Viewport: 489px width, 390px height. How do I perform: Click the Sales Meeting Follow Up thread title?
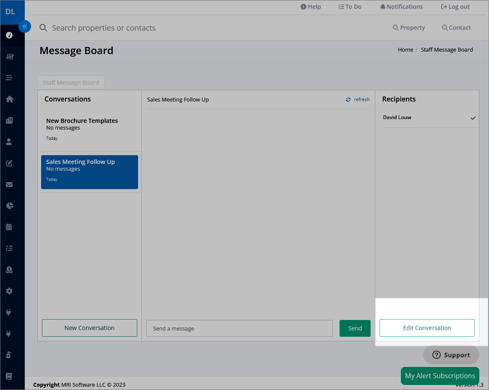tap(178, 100)
